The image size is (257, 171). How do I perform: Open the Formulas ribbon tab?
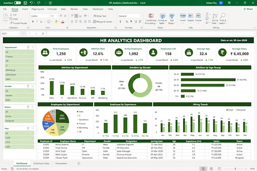pyautogui.click(x=52, y=9)
